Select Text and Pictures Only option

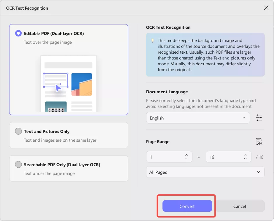(x=18, y=131)
